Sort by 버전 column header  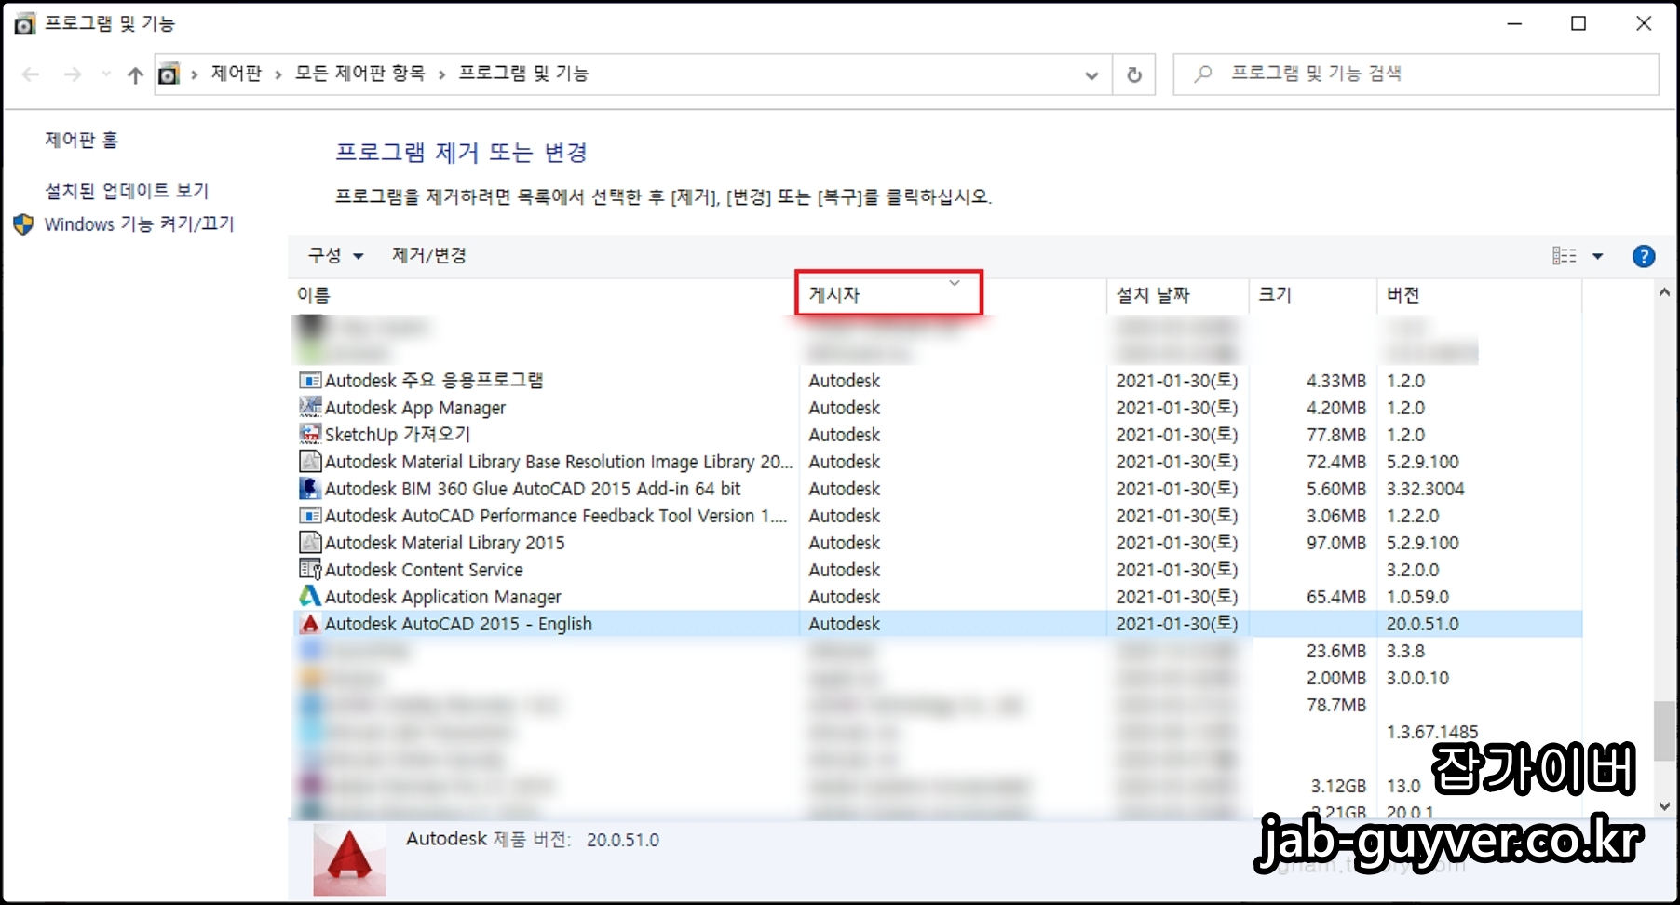click(1479, 295)
